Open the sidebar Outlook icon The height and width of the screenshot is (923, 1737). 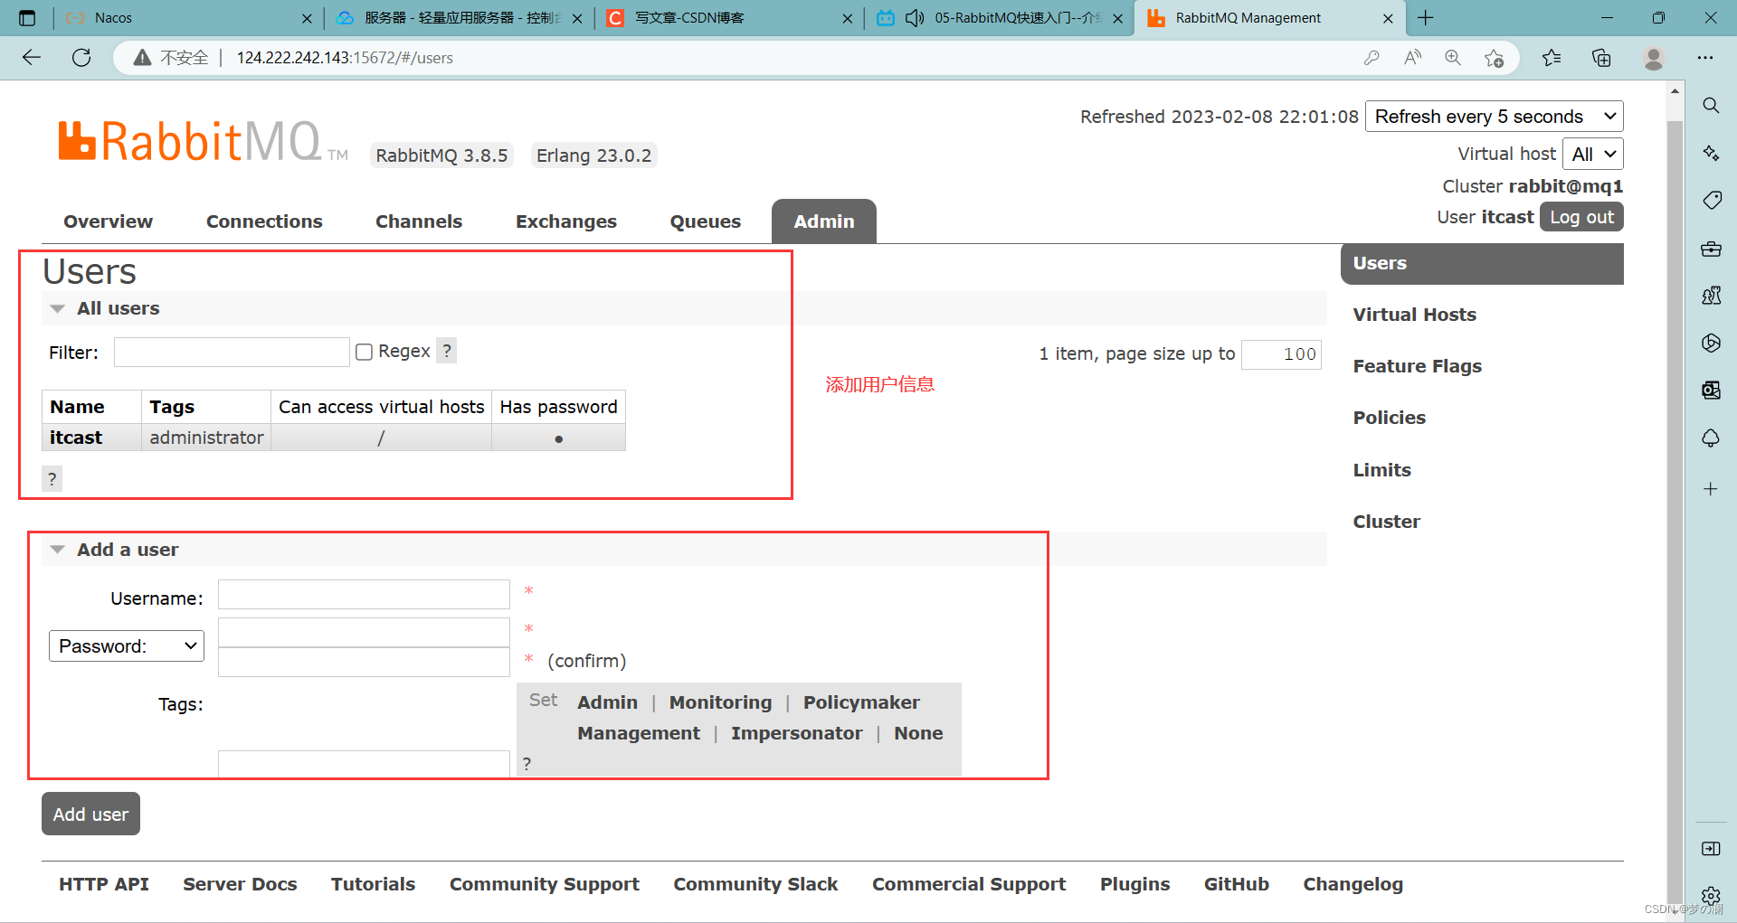(1711, 390)
